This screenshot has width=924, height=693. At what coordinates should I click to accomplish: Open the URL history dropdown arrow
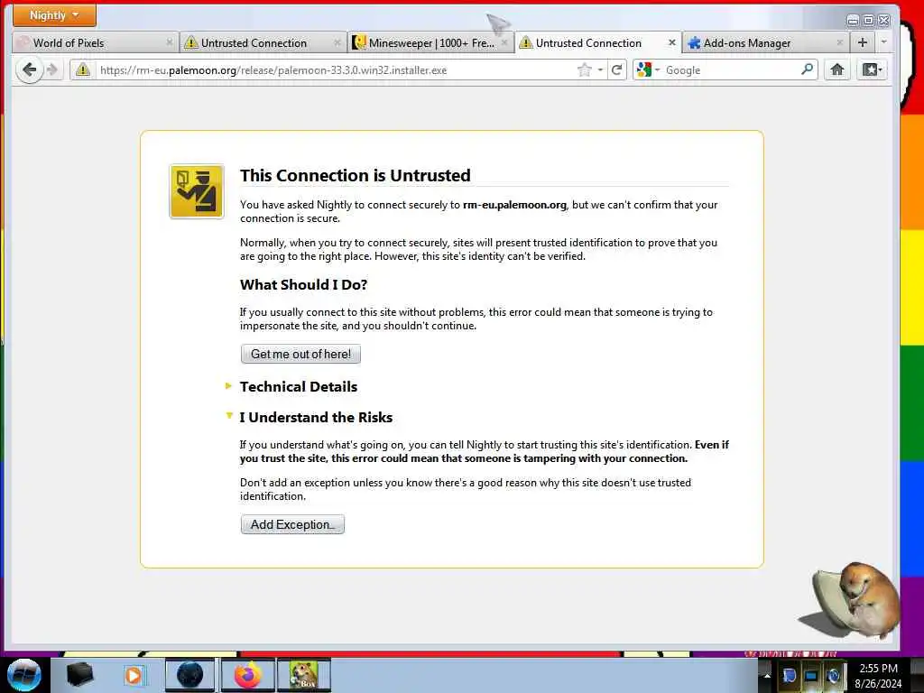point(600,70)
